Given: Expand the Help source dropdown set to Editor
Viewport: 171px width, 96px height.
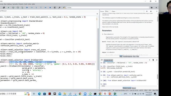Looking at the screenshot, I should pyautogui.click(x=108, y=11).
